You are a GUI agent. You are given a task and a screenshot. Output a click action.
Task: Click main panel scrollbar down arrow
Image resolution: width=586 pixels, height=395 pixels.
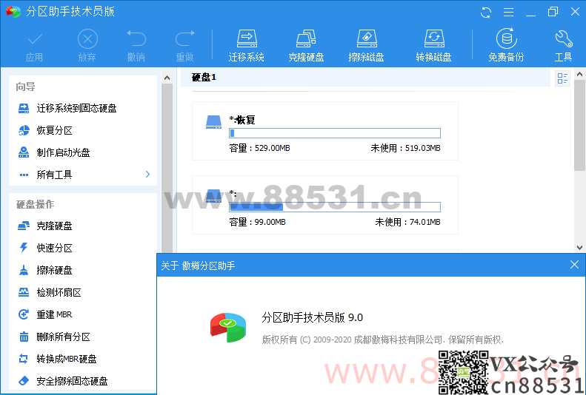579,248
